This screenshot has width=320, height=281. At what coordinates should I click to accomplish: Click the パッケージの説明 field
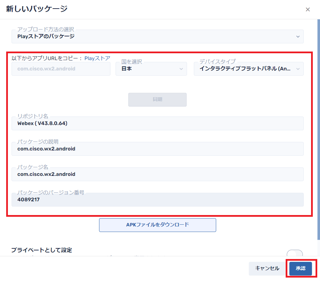click(158, 149)
